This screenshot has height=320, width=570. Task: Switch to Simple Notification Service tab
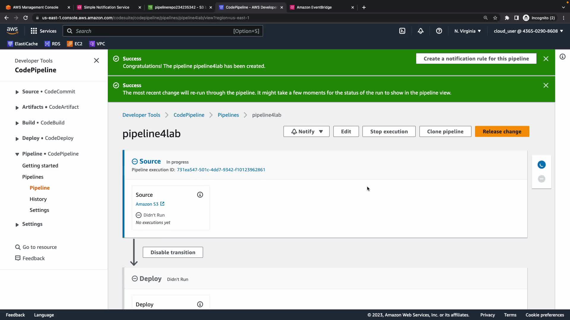click(107, 7)
